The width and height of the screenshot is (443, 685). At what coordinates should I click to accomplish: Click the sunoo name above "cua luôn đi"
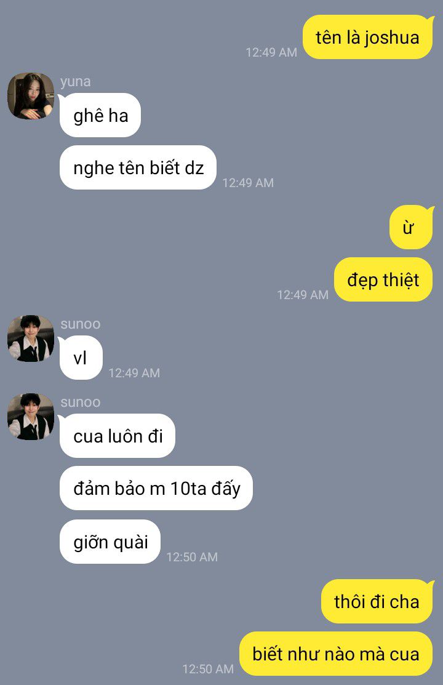pyautogui.click(x=81, y=403)
